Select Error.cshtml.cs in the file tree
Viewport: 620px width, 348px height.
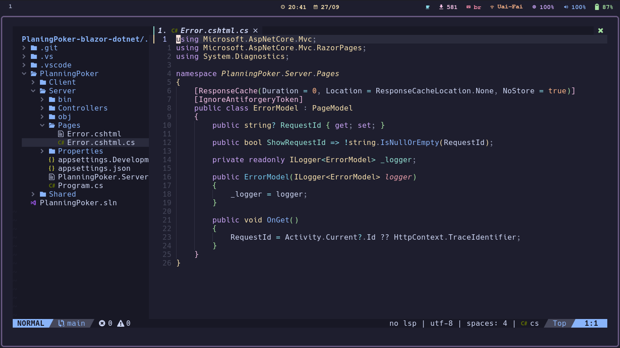pos(101,143)
